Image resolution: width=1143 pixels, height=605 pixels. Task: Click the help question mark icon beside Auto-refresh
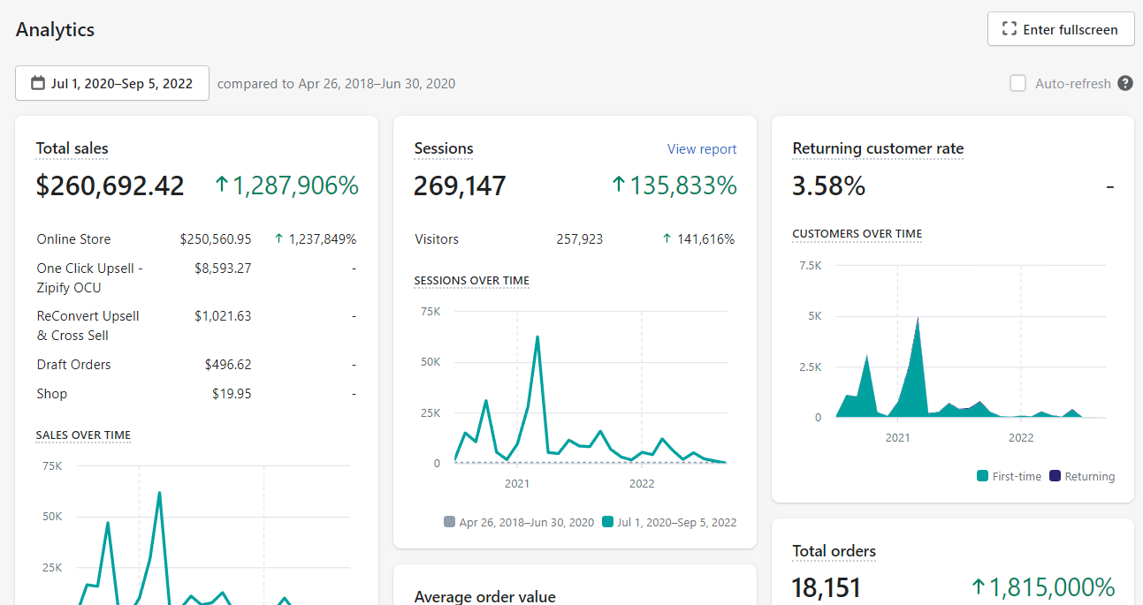click(x=1125, y=83)
